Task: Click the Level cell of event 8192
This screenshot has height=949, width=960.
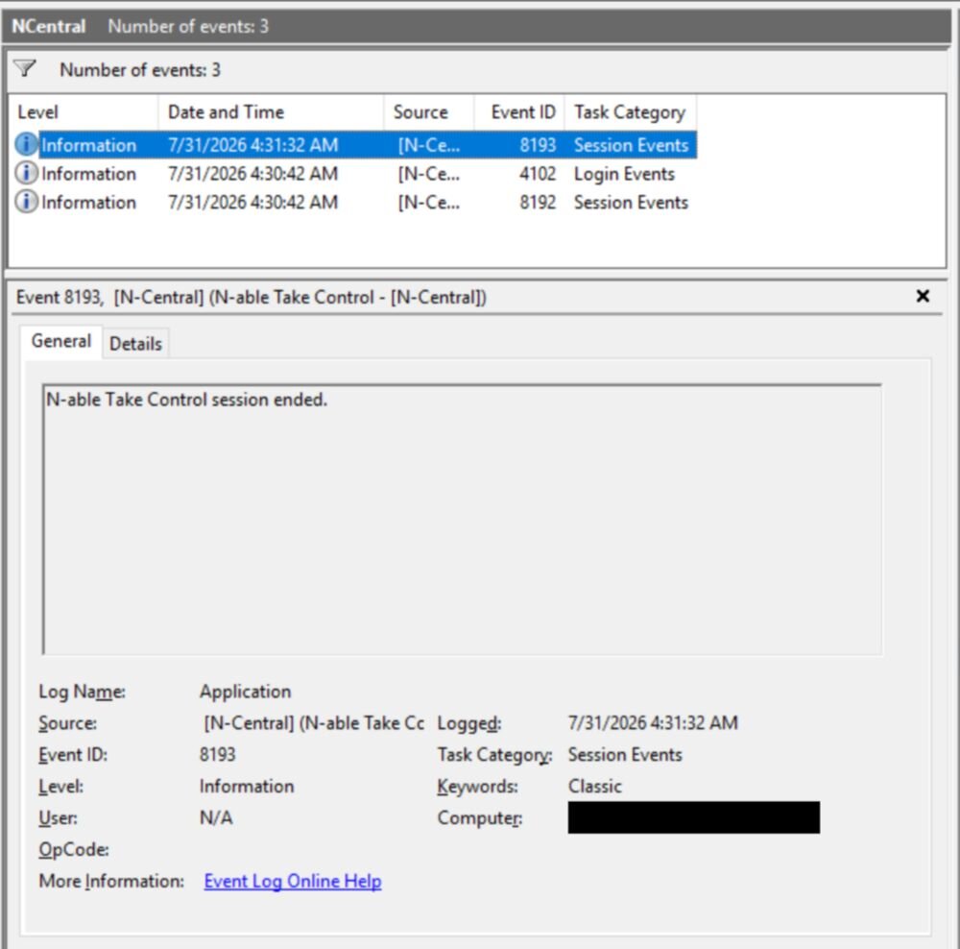Action: [x=88, y=202]
